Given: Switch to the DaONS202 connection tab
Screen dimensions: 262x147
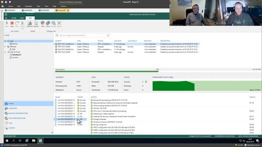Looking at the screenshot, I should [27, 10].
